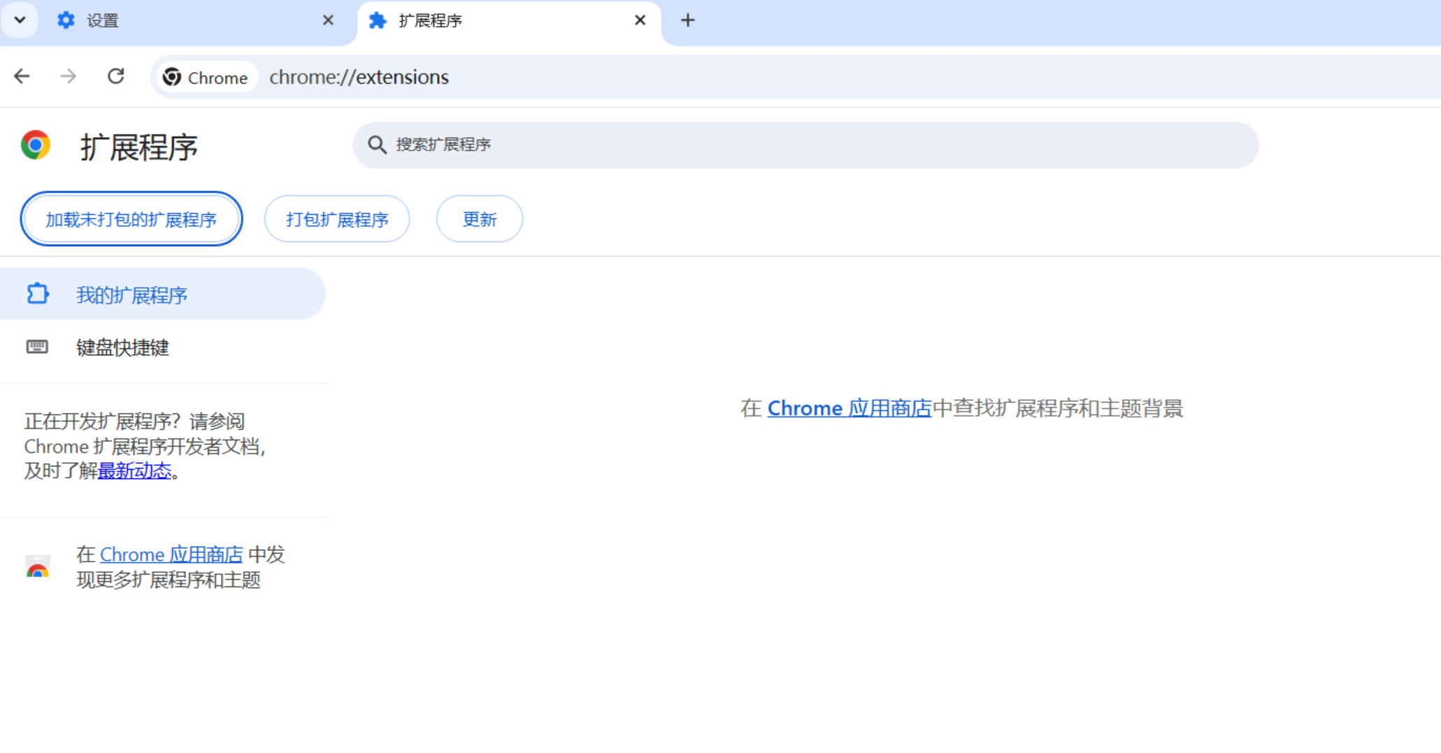Open the 最新动态 link

click(134, 471)
